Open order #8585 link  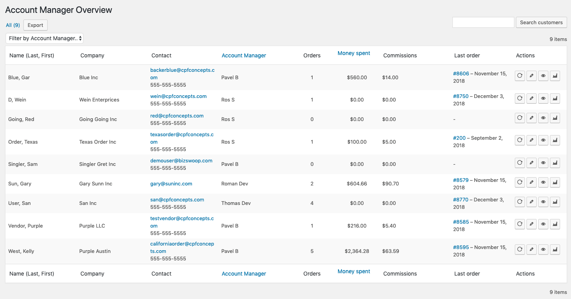tap(461, 222)
